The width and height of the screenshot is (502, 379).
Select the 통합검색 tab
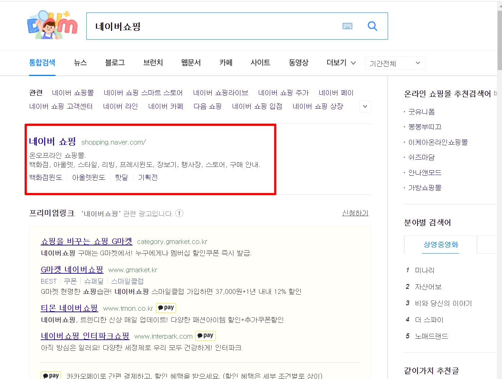(x=42, y=63)
